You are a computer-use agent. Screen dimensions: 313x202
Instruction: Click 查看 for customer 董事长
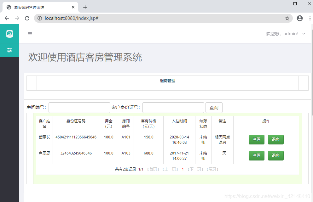point(257,139)
